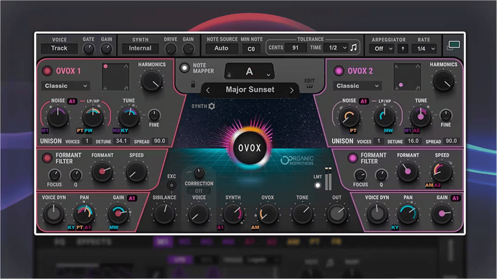Click OVOX 1 Noise A1 modulation tag
The image size is (497, 279).
point(72,101)
